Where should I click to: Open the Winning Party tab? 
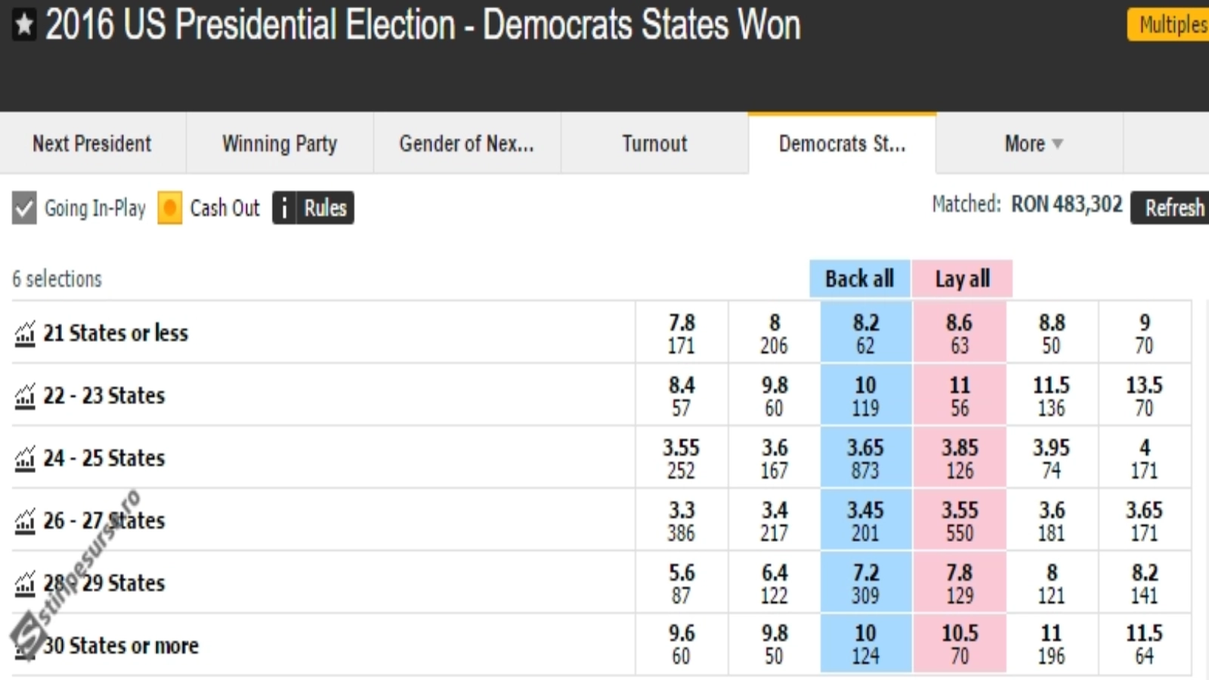(280, 144)
